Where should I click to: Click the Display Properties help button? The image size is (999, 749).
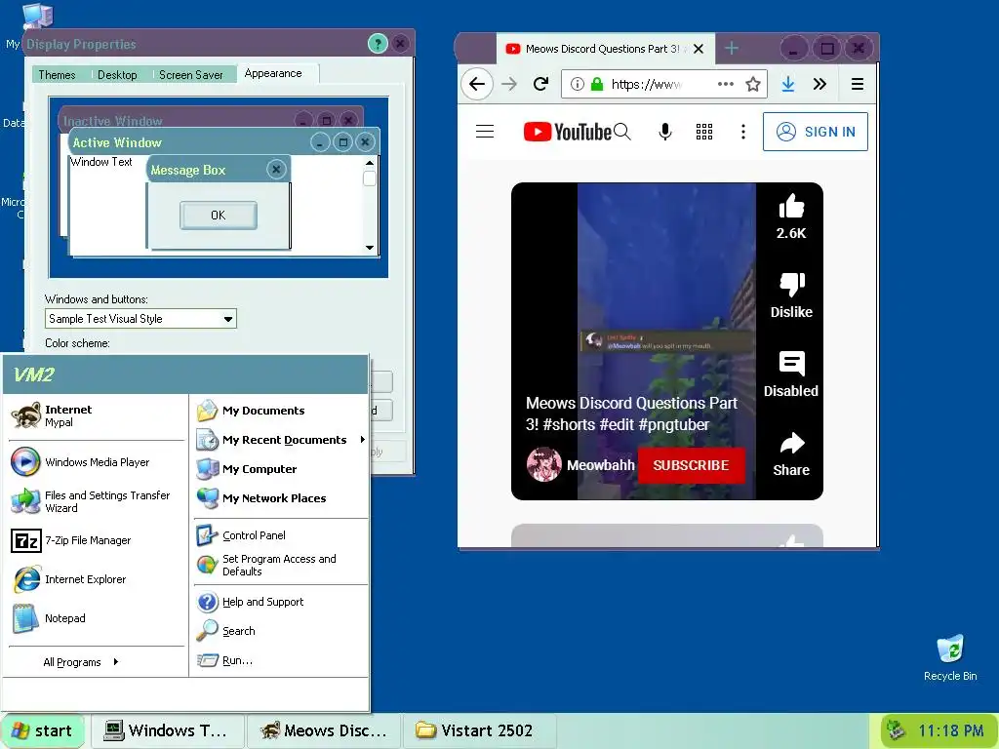pos(378,44)
